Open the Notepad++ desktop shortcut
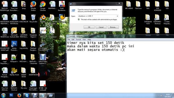The image size is (174, 98). point(14,58)
